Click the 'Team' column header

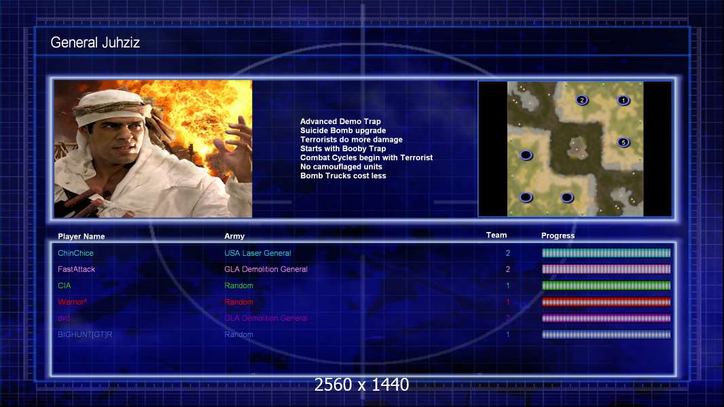(x=496, y=235)
